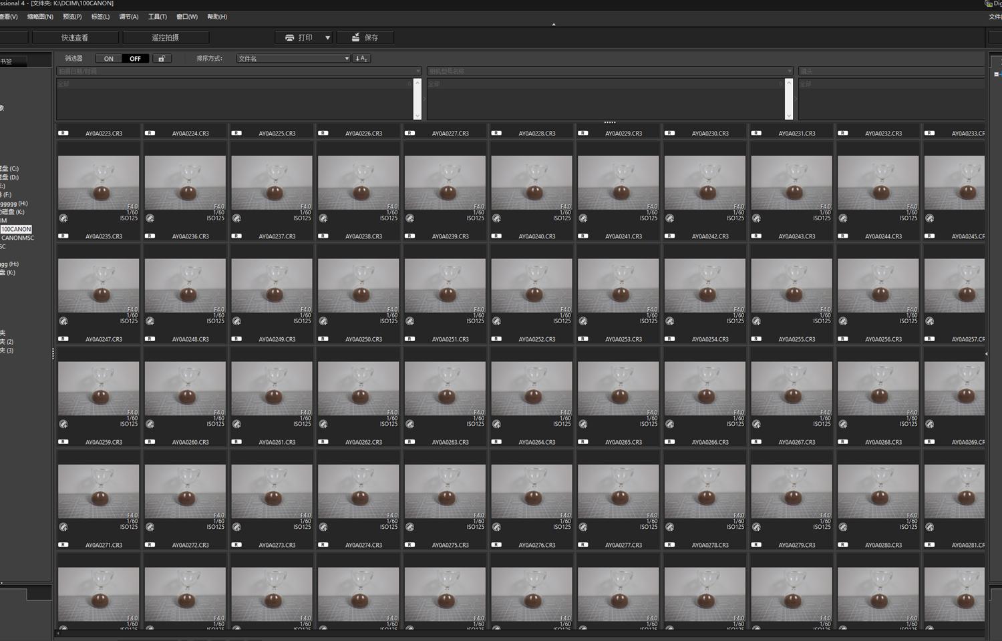Click the printer icon on Print button
This screenshot has width=1002, height=641.
tap(289, 38)
